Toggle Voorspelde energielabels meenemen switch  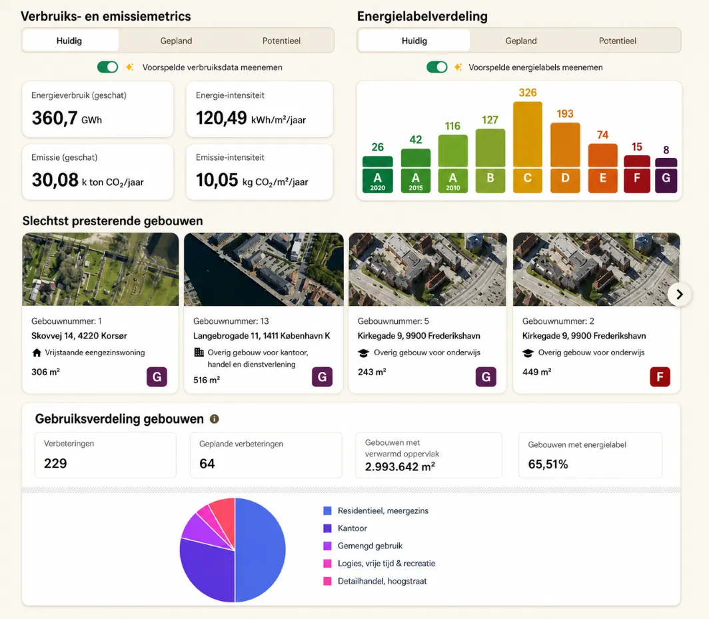coord(437,67)
